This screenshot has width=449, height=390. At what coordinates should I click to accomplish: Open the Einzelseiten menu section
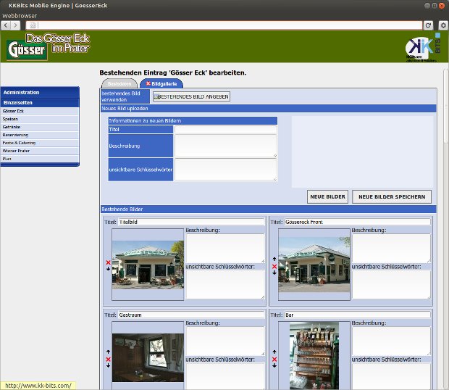(40, 103)
